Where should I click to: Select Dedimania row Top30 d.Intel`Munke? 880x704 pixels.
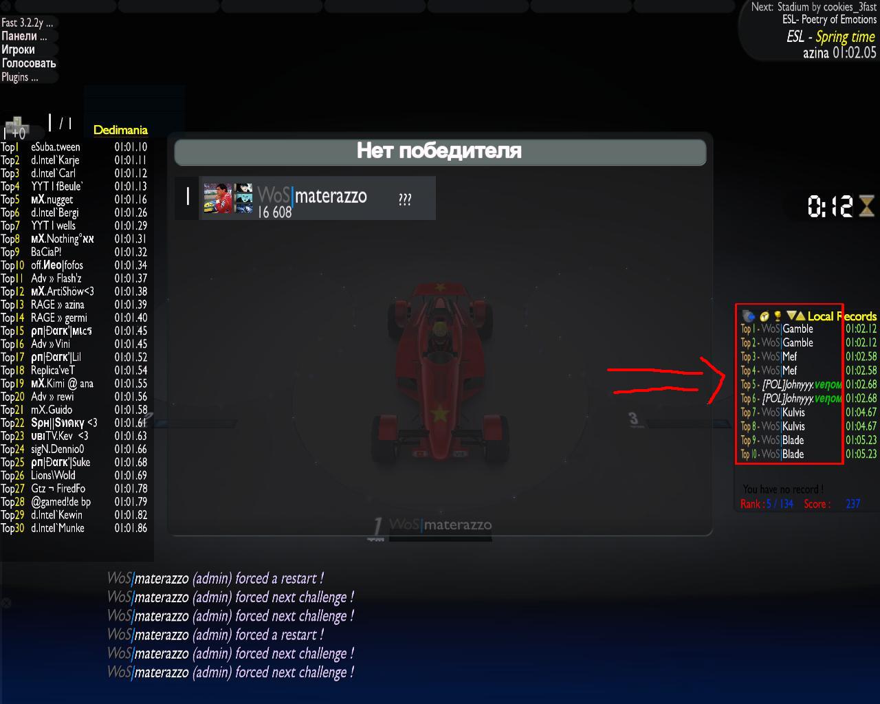click(74, 528)
